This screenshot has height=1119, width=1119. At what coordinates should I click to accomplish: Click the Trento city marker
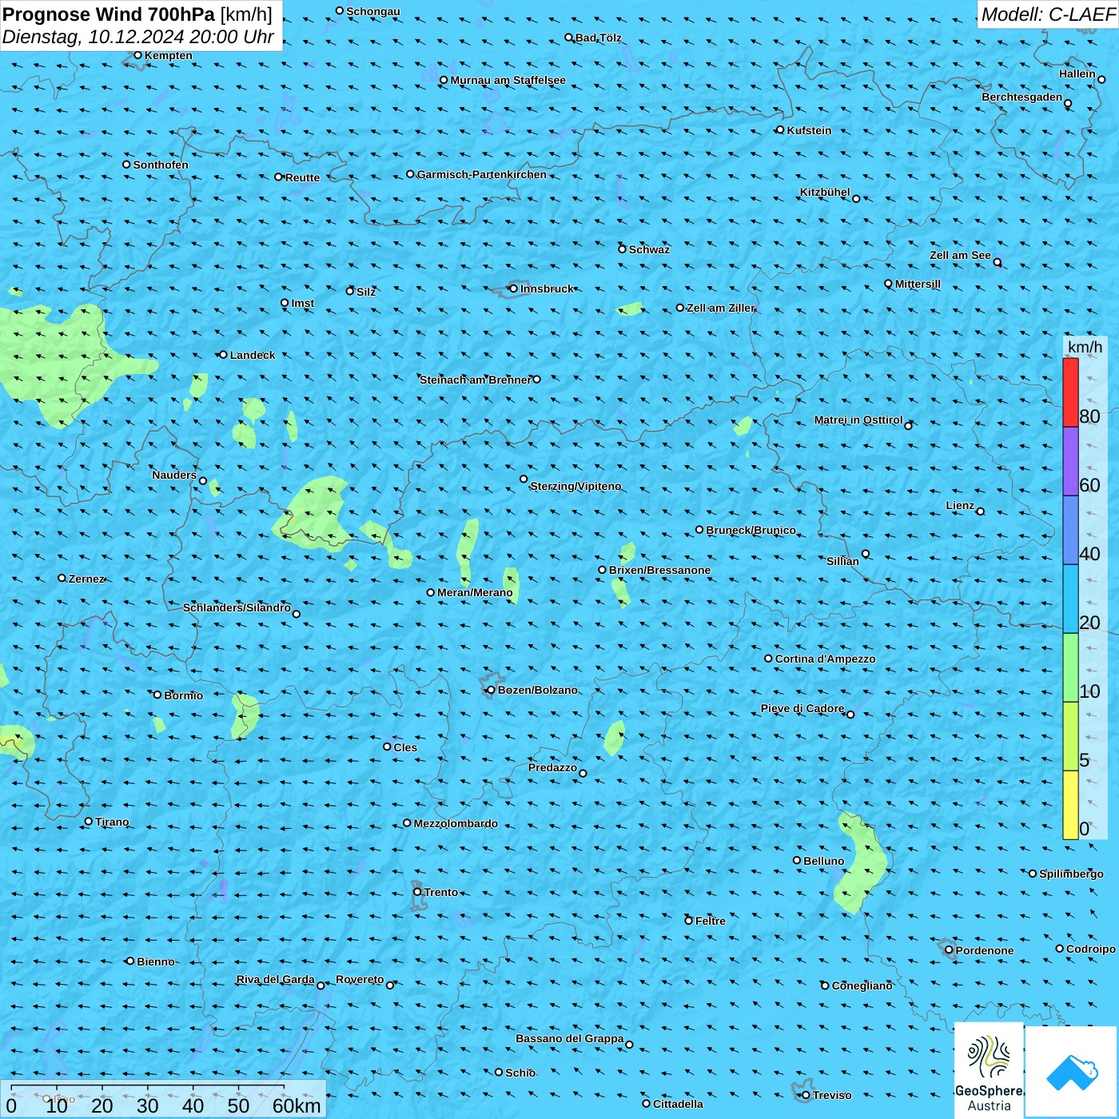[417, 892]
